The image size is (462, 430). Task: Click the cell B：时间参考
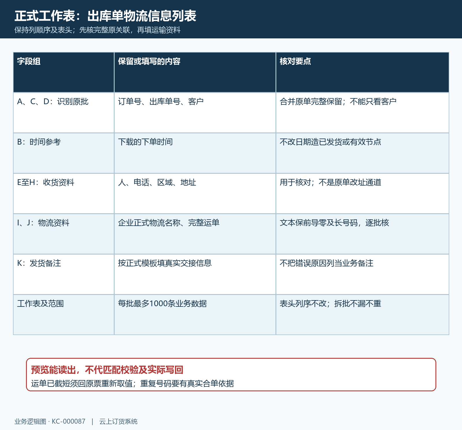(x=64, y=153)
